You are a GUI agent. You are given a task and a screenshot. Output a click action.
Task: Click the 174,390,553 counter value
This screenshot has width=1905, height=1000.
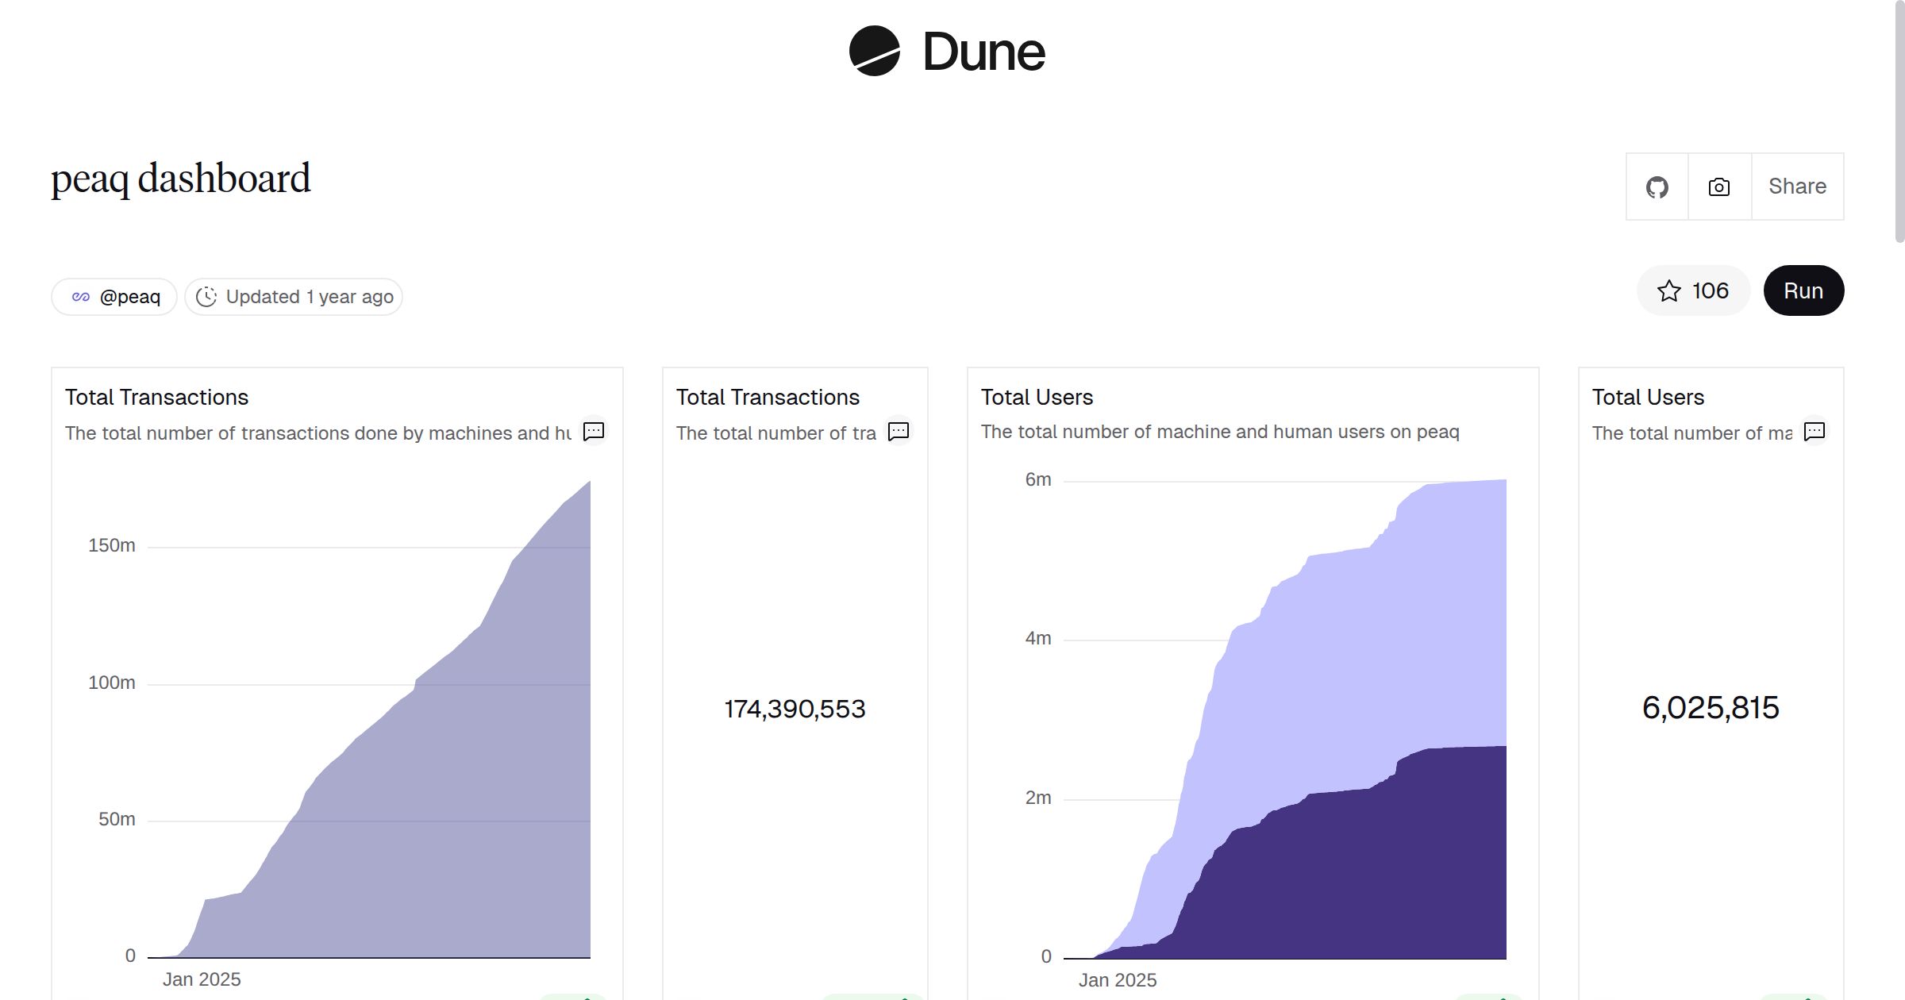(794, 708)
